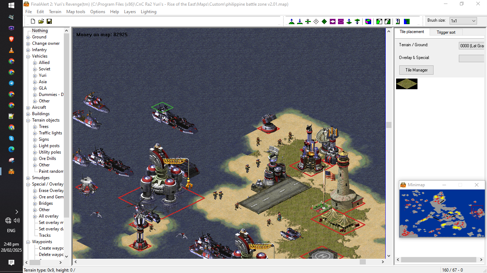
Task: Click the New map toolbar icon
Action: tap(33, 21)
